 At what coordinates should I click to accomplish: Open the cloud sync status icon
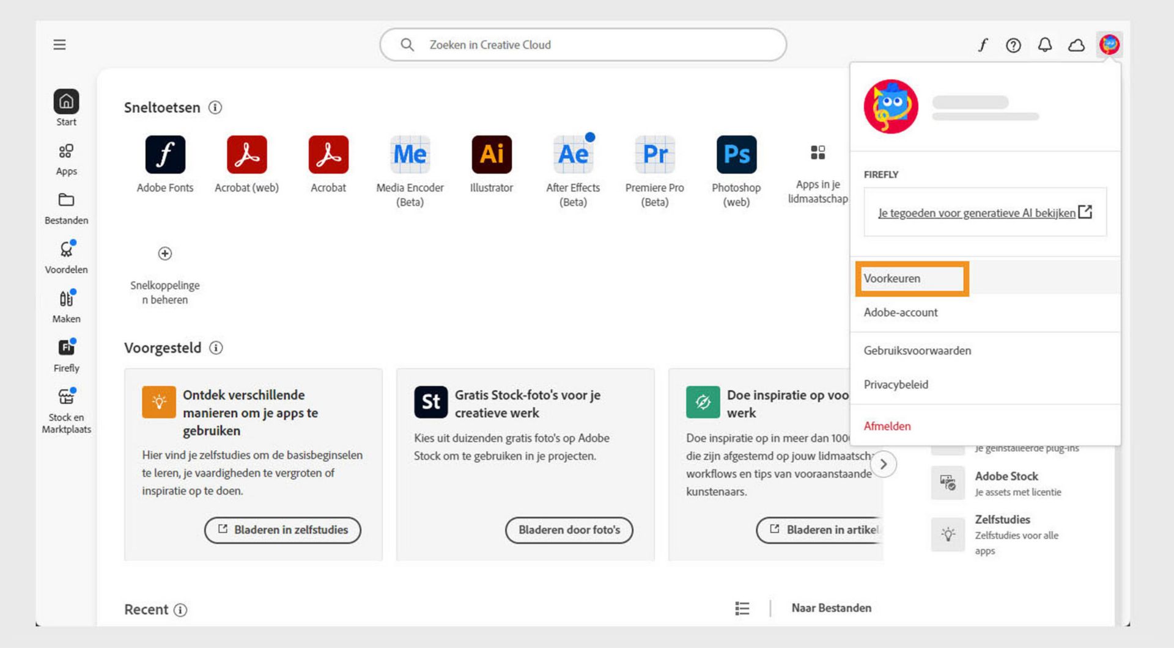pyautogui.click(x=1076, y=45)
